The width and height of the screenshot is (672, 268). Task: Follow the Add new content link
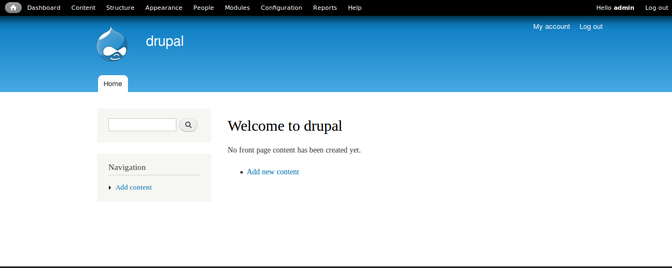[x=273, y=172]
